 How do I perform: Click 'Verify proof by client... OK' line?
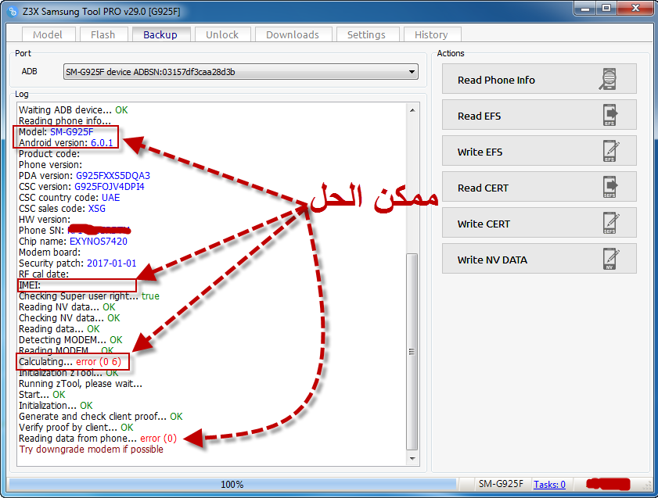pos(76,428)
